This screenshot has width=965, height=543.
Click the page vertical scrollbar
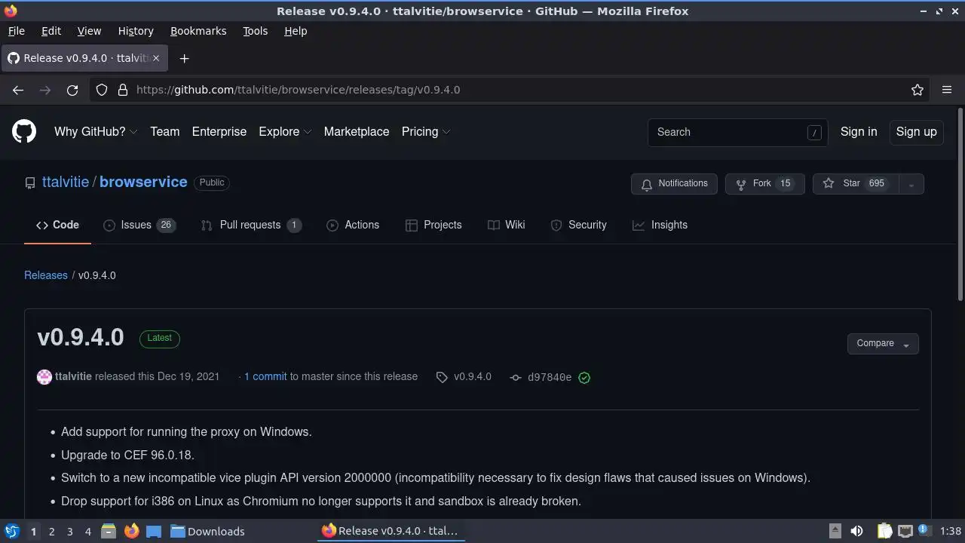click(x=960, y=204)
